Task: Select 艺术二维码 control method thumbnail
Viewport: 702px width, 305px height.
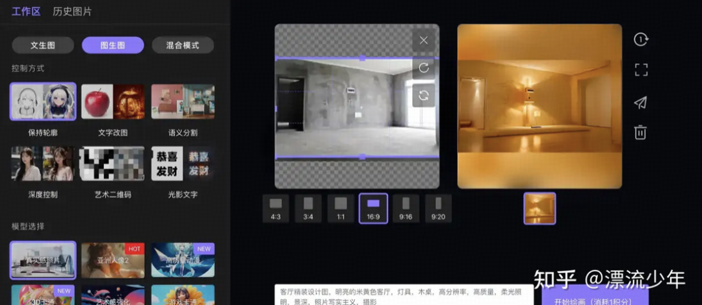Action: pos(113,163)
